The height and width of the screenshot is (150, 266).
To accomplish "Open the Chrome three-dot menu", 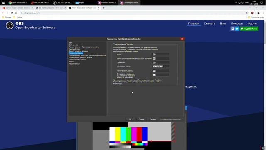I will [x=263, y=13].
